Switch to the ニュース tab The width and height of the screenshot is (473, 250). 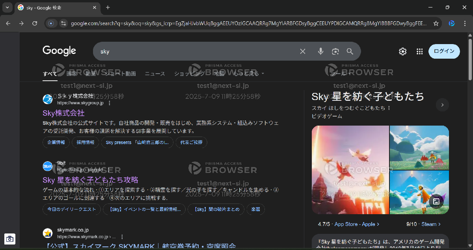[155, 74]
